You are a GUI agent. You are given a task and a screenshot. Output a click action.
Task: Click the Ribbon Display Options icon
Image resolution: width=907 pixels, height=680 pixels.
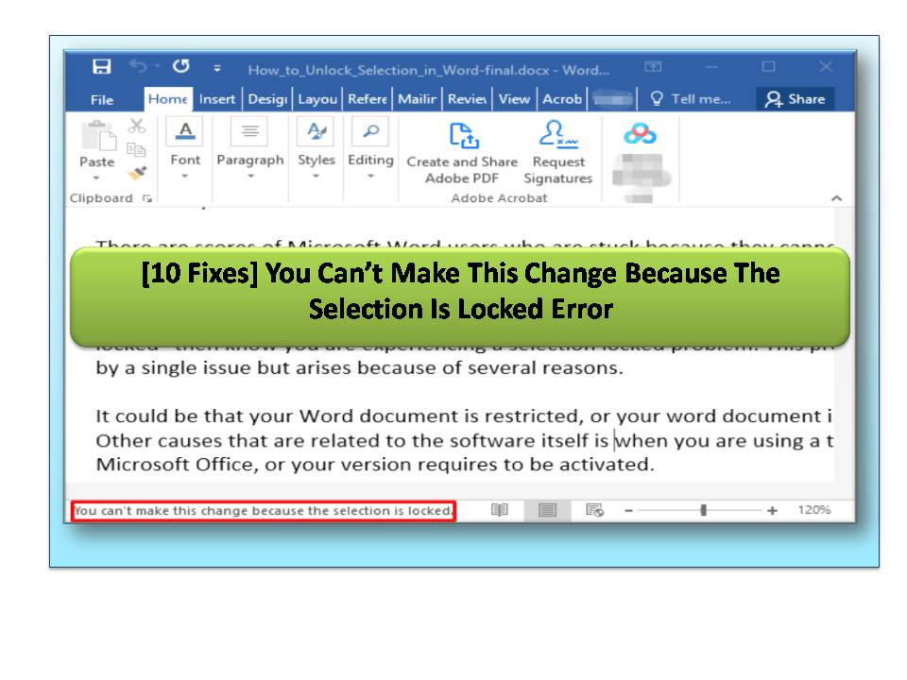[x=653, y=66]
